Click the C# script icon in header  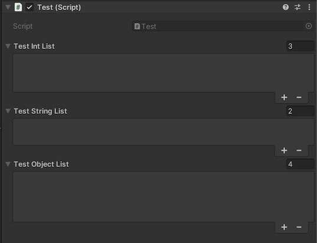(x=18, y=7)
